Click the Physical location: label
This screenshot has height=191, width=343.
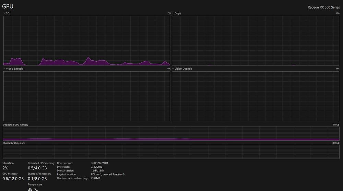pyautogui.click(x=67, y=175)
